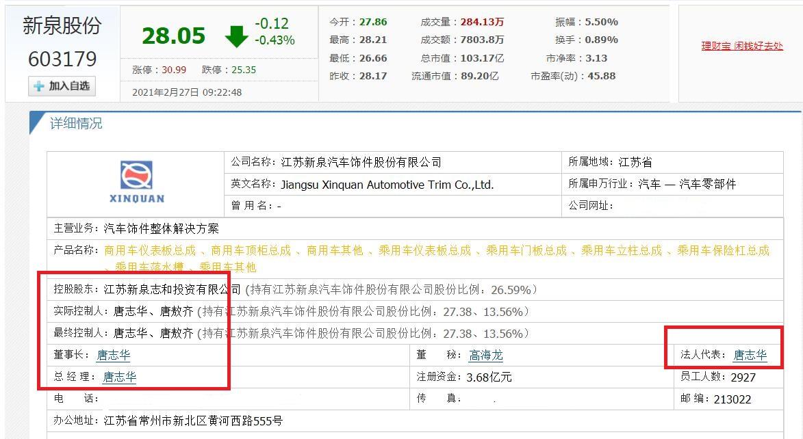Click trading volume 284.13万
This screenshot has height=439, width=803.
483,22
